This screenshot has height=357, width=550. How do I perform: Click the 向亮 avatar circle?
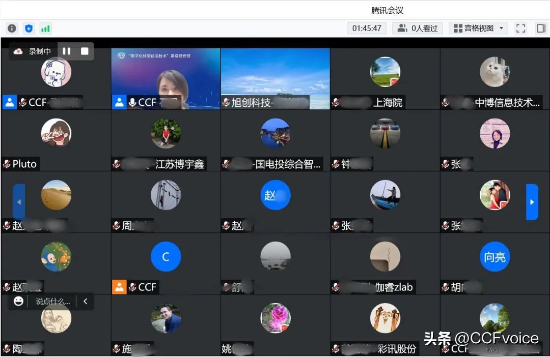click(494, 257)
